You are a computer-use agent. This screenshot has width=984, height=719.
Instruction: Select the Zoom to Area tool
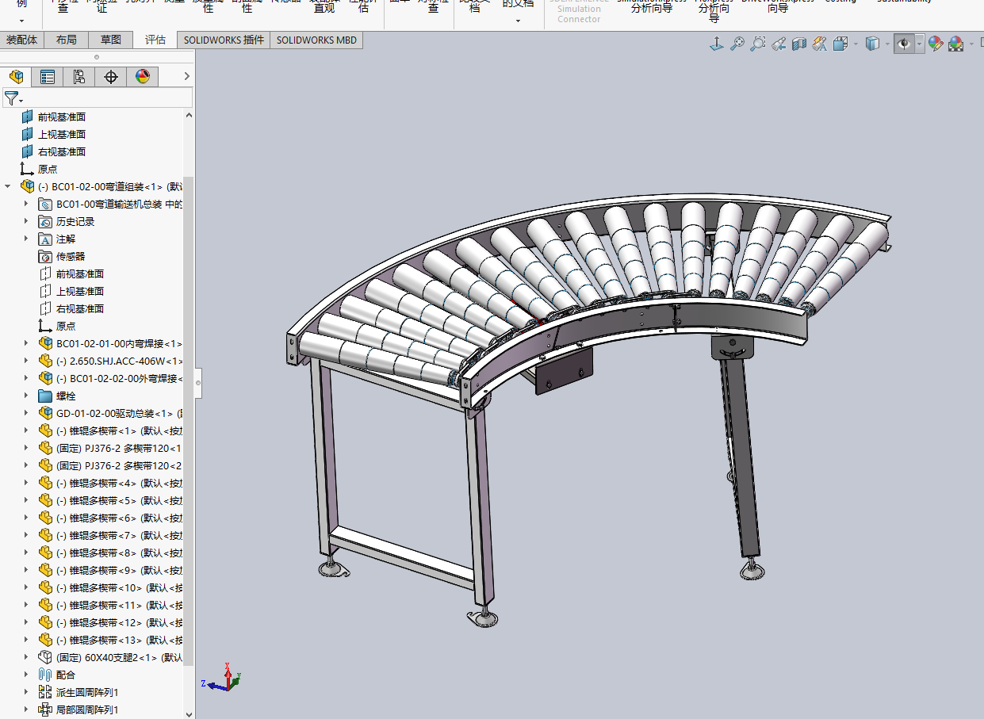(x=758, y=44)
